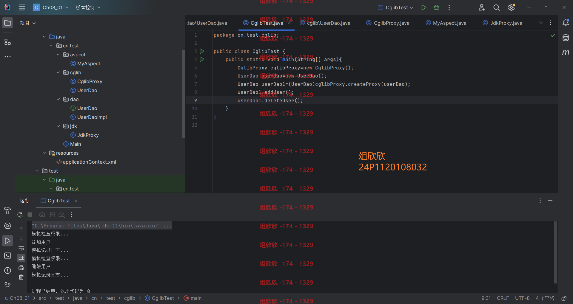573x304 pixels.
Task: Open more options in the Run toolbar
Action: [71, 215]
